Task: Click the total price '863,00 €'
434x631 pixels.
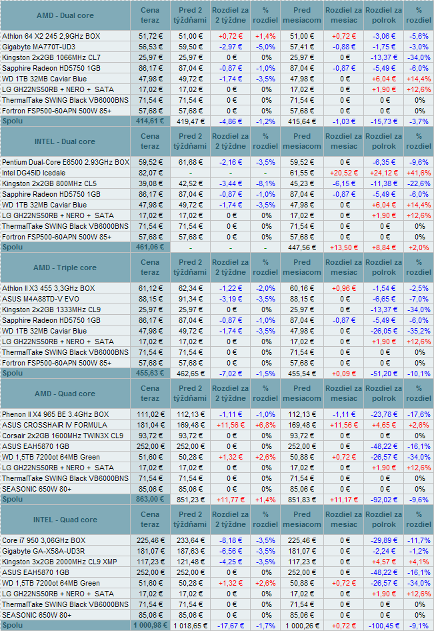Action: point(150,499)
